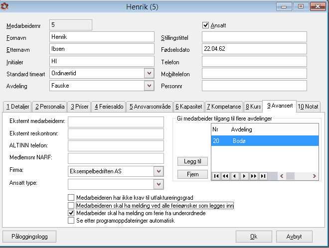Open the Påloggingslogg

(x=29, y=237)
